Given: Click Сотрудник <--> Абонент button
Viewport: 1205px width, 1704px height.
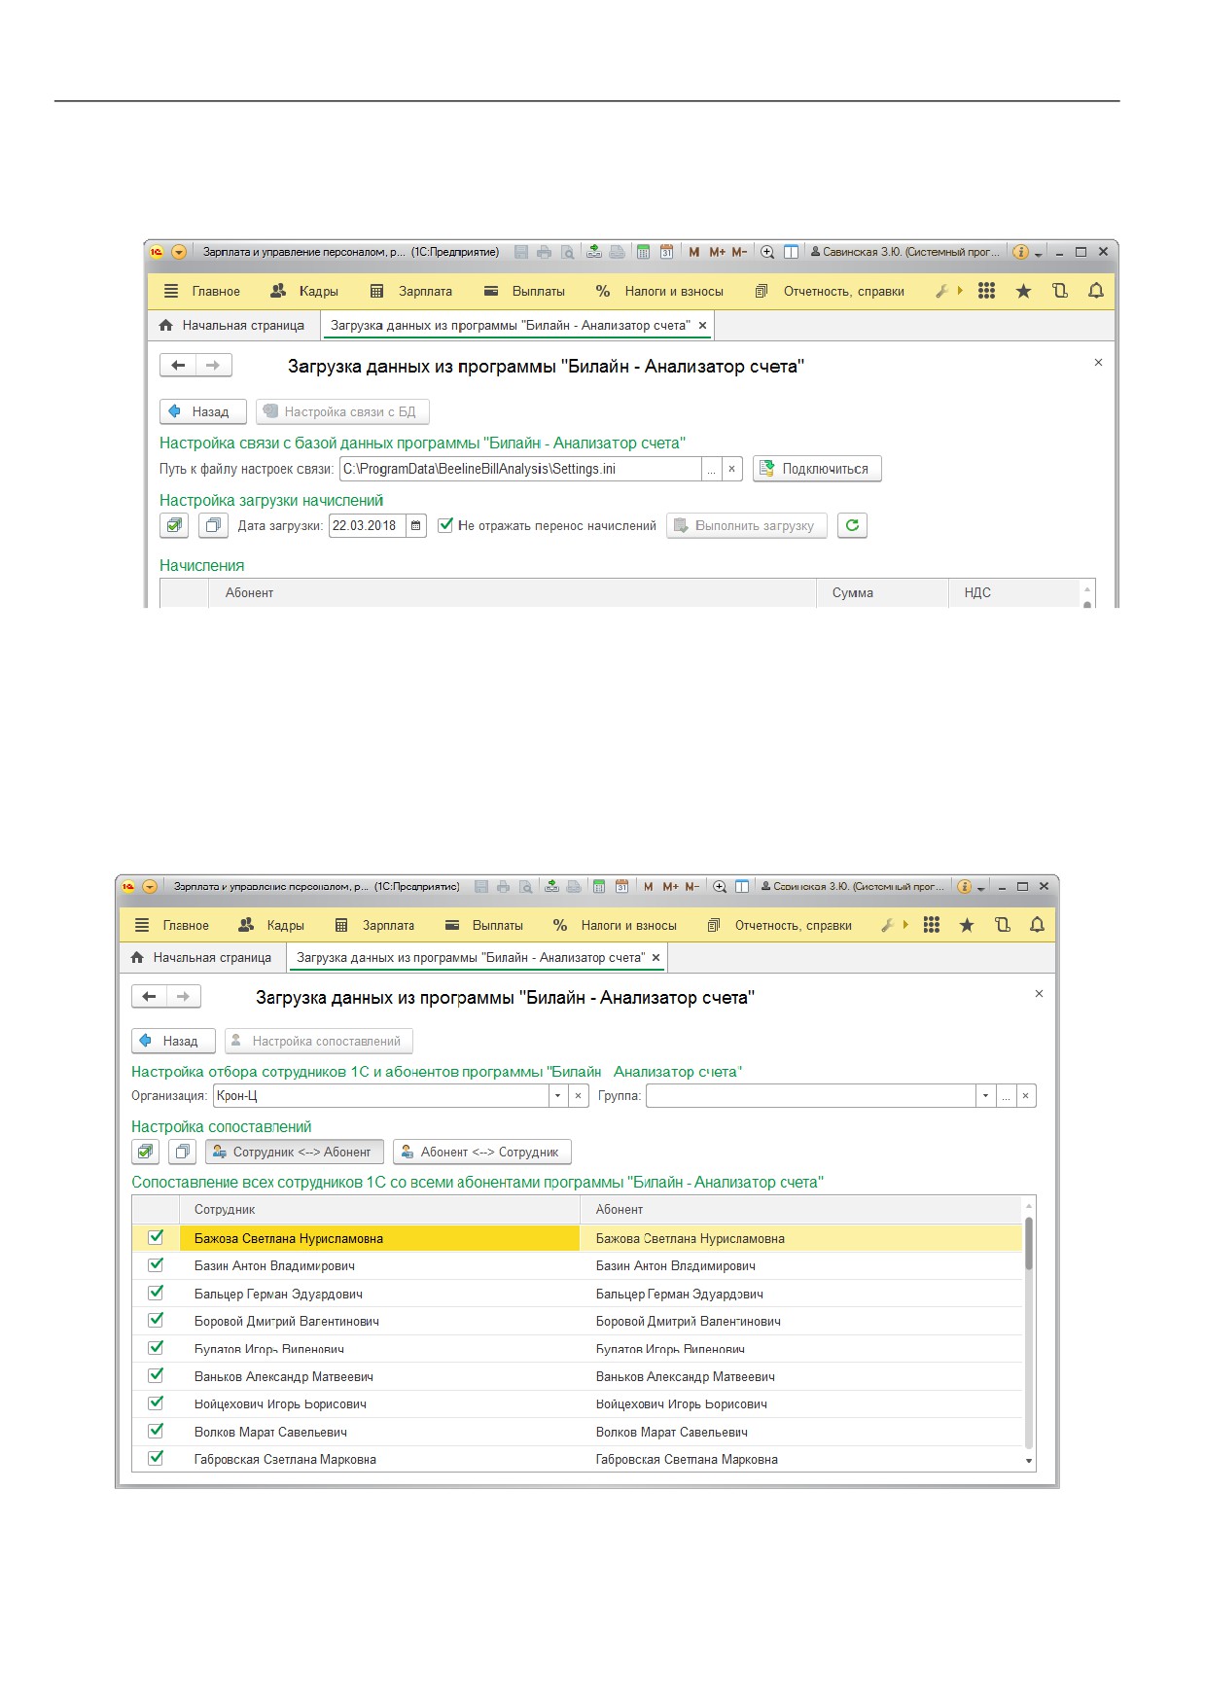Looking at the screenshot, I should 295,1152.
